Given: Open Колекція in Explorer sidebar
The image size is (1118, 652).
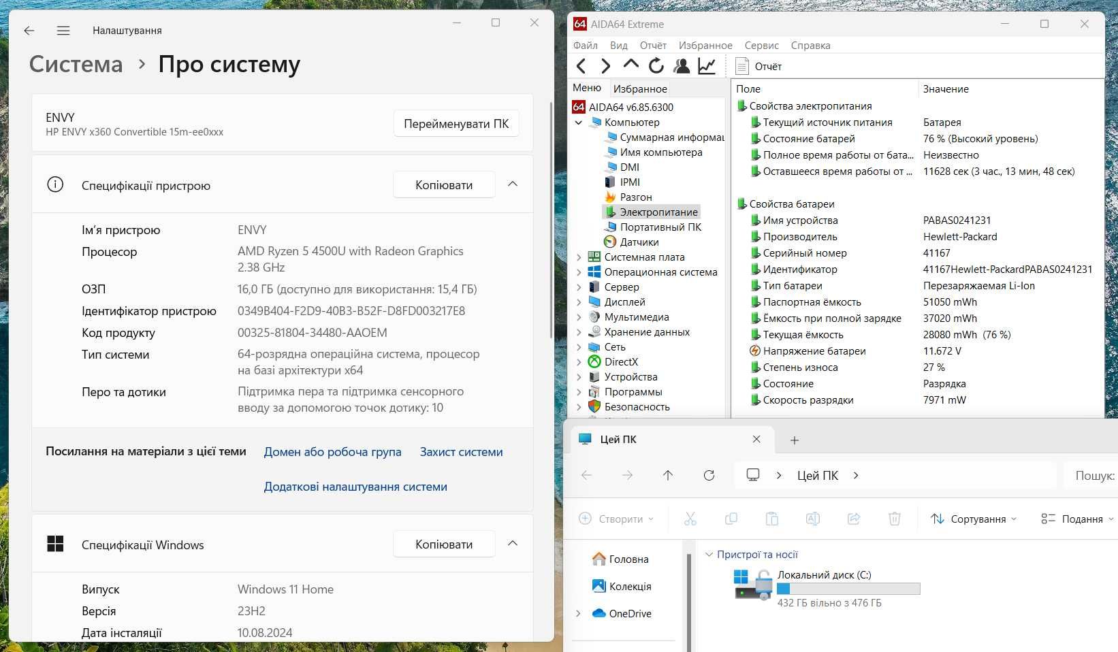Looking at the screenshot, I should tap(621, 586).
